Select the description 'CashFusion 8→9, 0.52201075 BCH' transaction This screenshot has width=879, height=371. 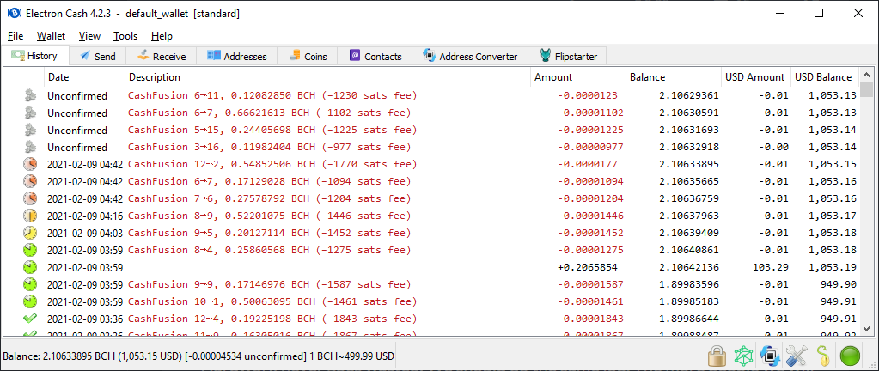tap(269, 216)
